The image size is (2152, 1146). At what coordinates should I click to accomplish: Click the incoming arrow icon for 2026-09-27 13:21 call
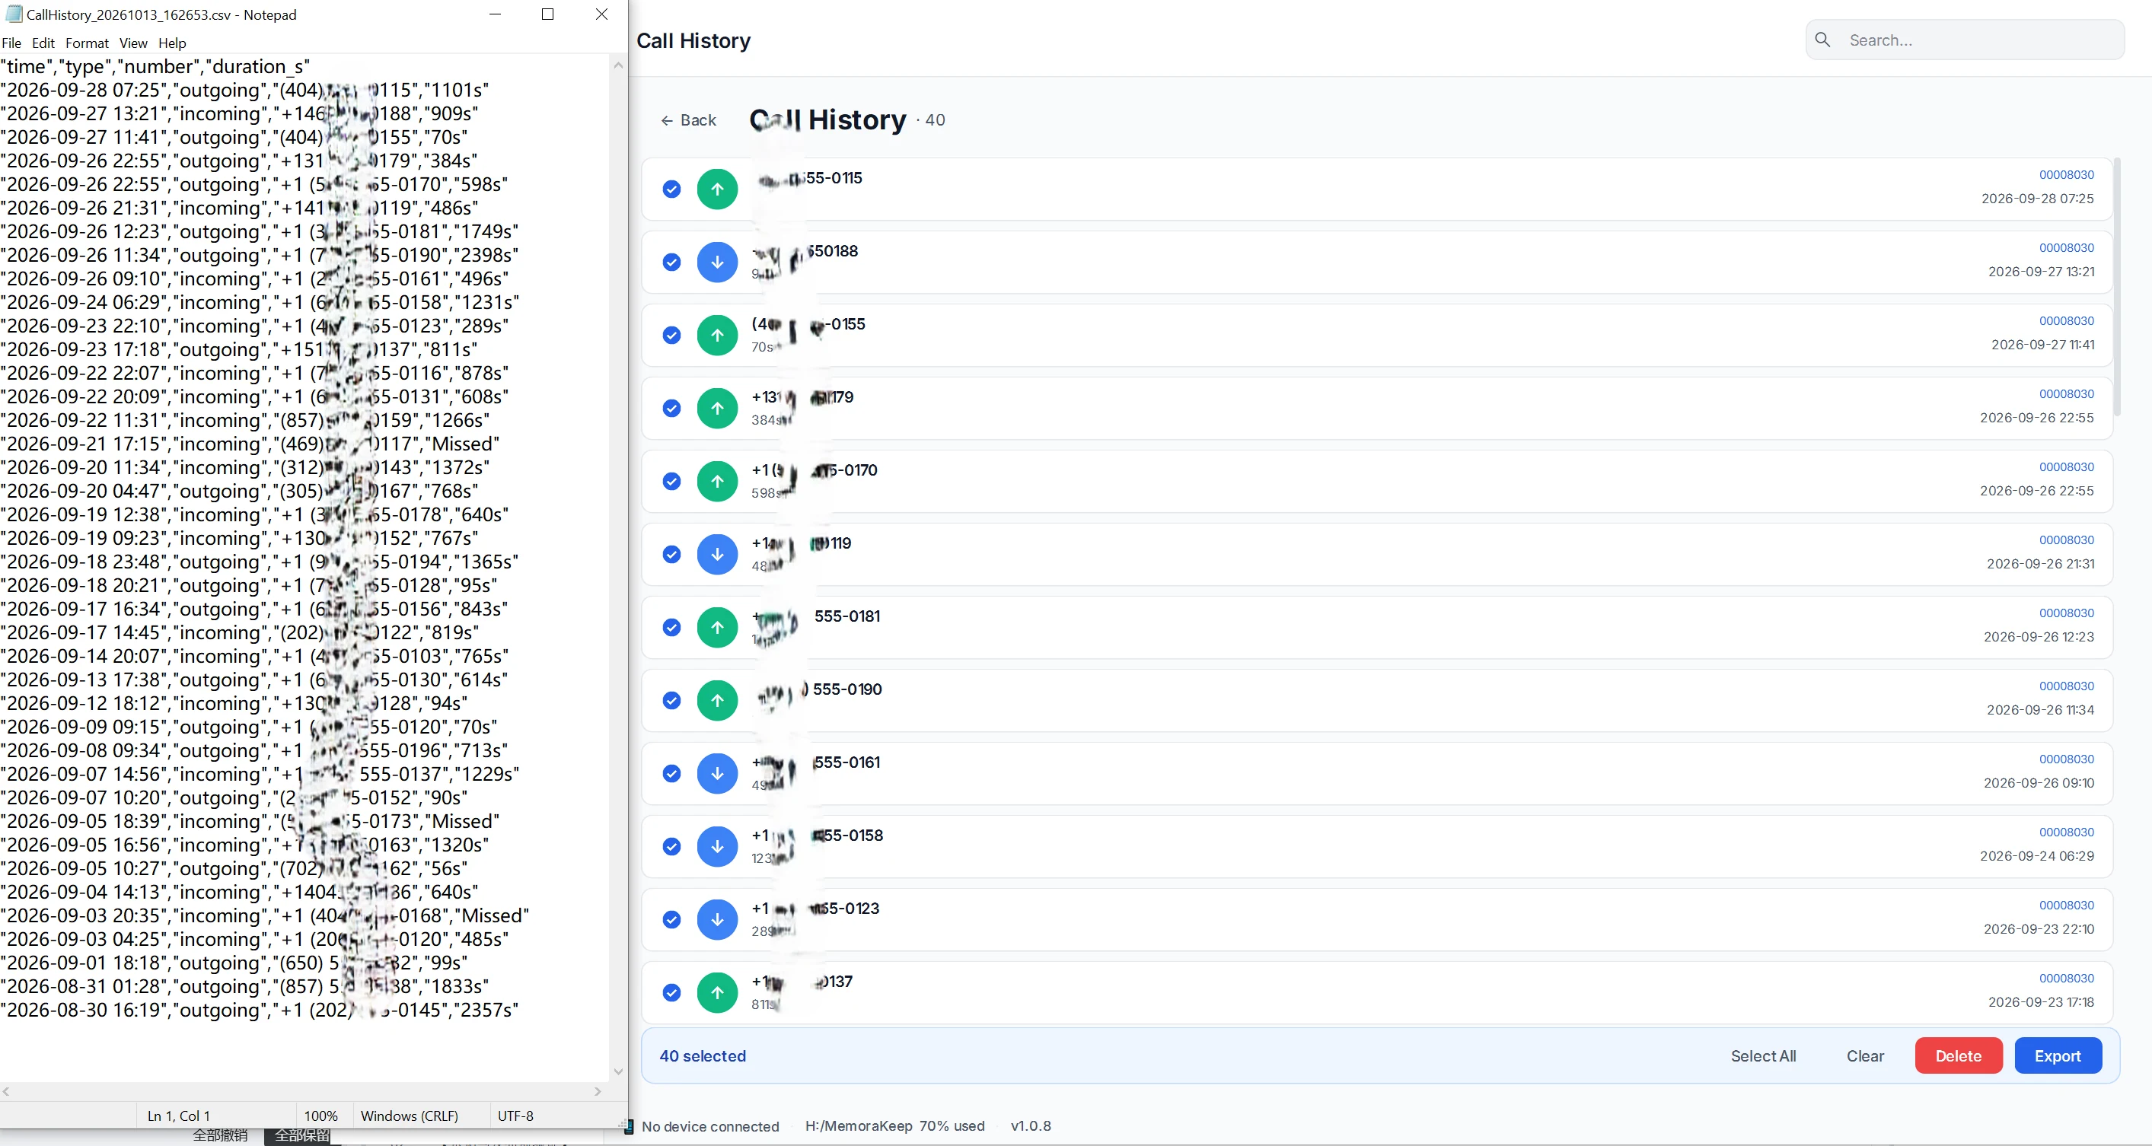(x=717, y=263)
